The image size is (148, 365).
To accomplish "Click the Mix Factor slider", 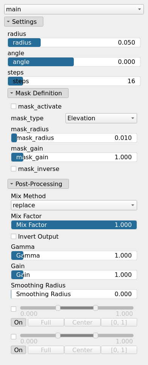I will [x=74, y=225].
